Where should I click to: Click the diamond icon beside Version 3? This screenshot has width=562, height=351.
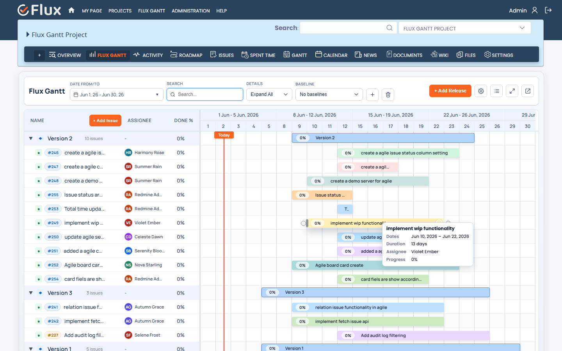[40, 293]
